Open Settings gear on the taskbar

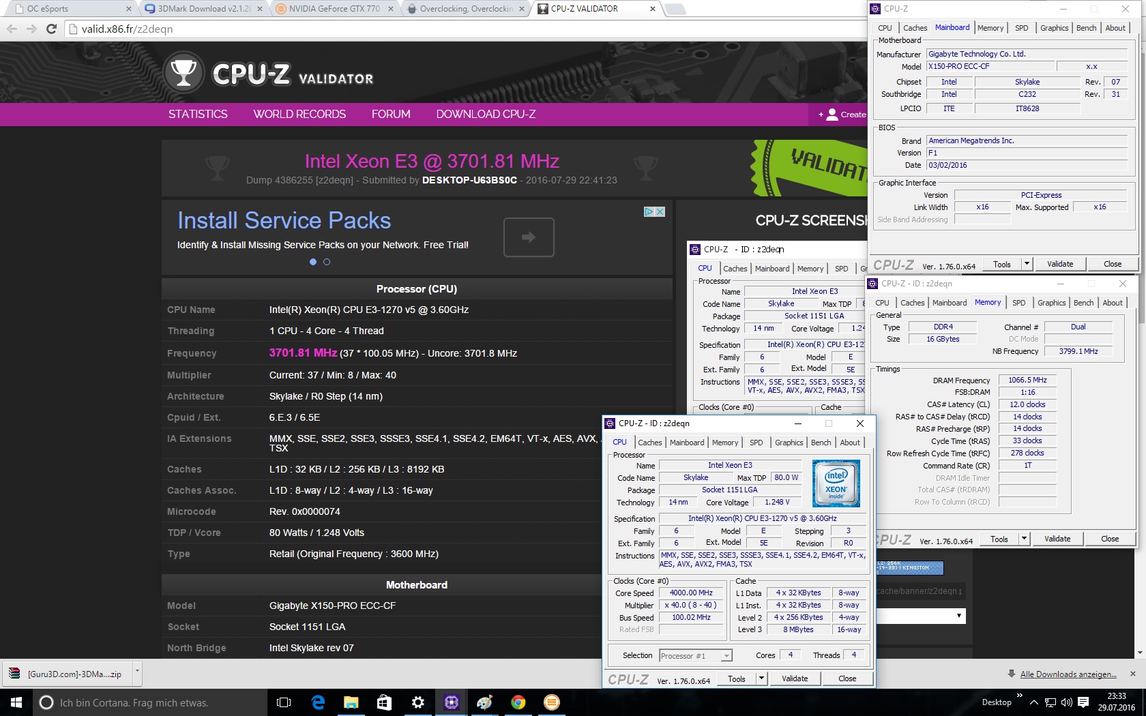(418, 702)
